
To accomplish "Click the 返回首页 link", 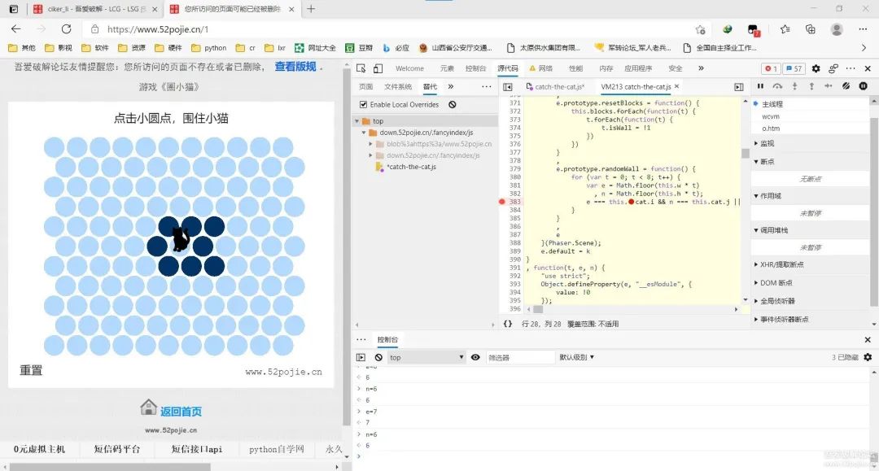I will [180, 412].
